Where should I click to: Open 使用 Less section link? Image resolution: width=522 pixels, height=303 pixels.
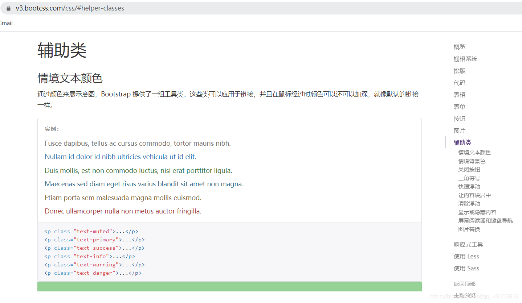click(466, 256)
